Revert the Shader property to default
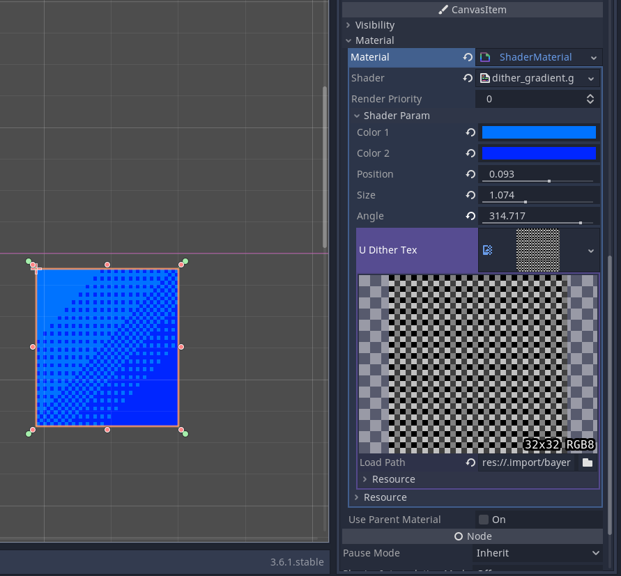The width and height of the screenshot is (621, 576). [x=468, y=78]
